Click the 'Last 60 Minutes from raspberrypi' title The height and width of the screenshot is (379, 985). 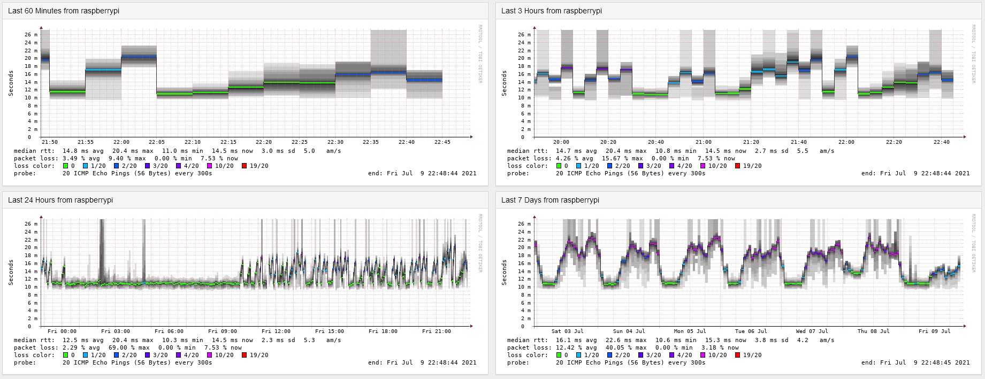click(64, 11)
